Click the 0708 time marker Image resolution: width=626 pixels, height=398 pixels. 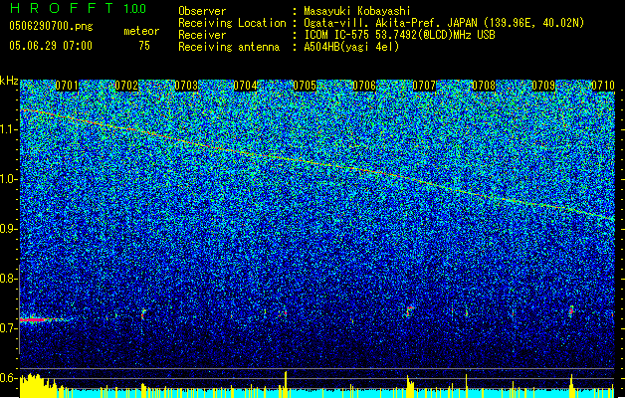click(484, 86)
